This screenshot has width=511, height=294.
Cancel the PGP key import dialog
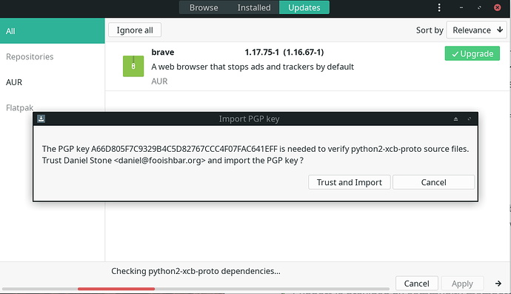click(433, 182)
